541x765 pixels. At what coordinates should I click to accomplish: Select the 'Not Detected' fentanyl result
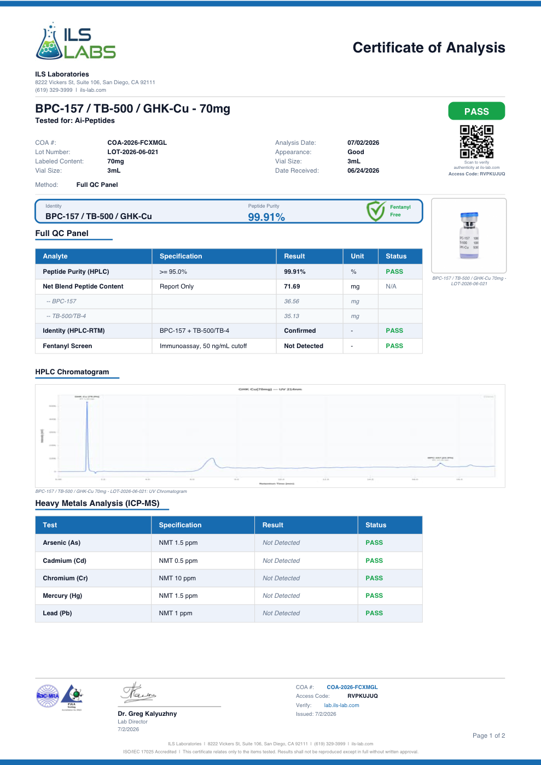point(304,346)
